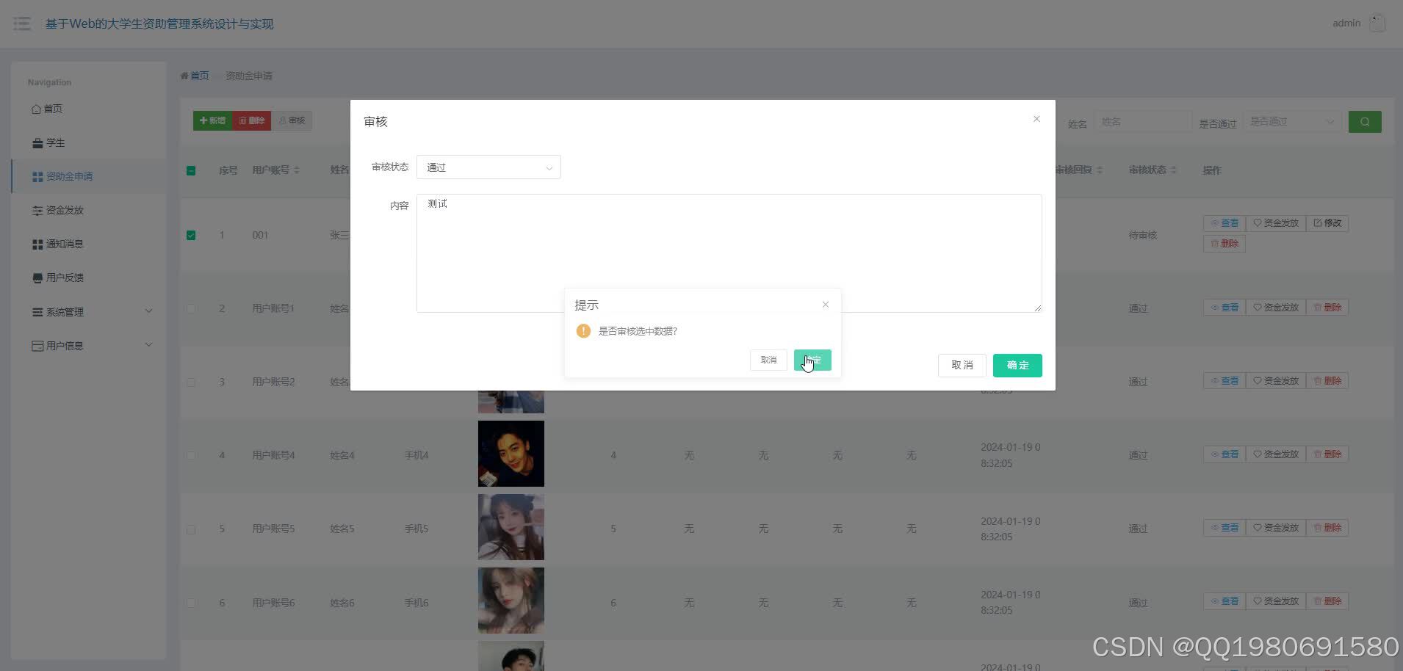Click the red 删除 toolbar button
This screenshot has width=1403, height=671.
point(252,120)
